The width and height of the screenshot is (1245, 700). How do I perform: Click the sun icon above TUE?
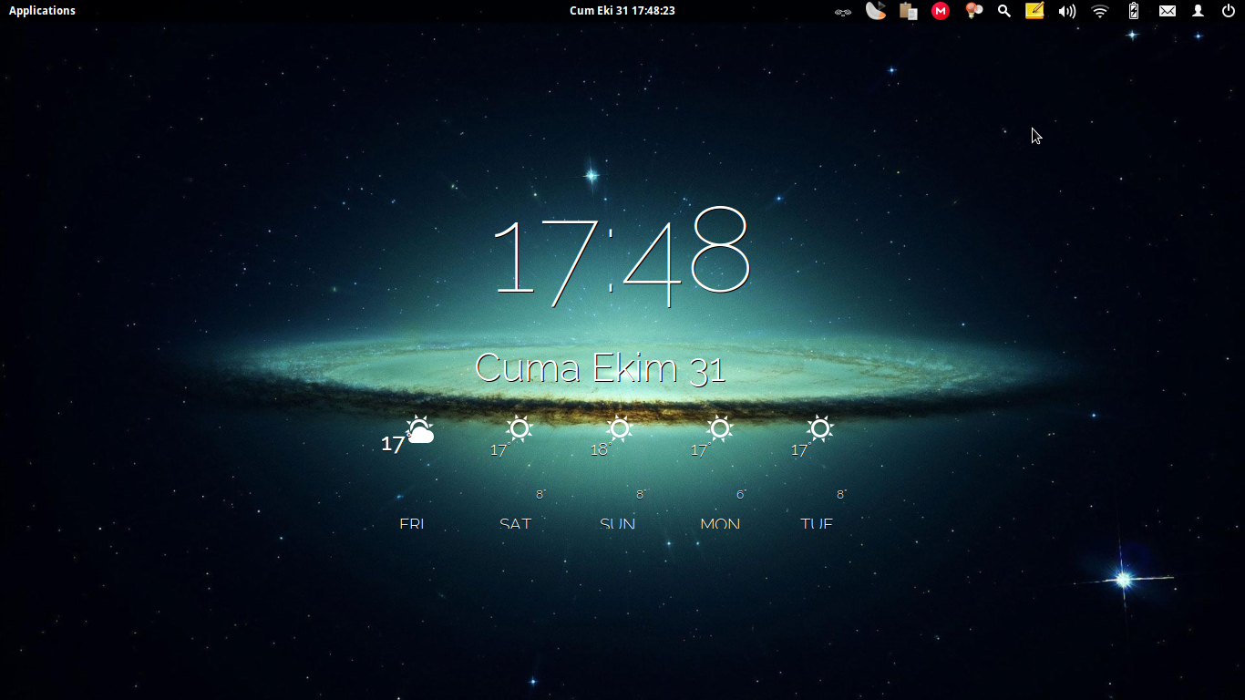pyautogui.click(x=820, y=427)
